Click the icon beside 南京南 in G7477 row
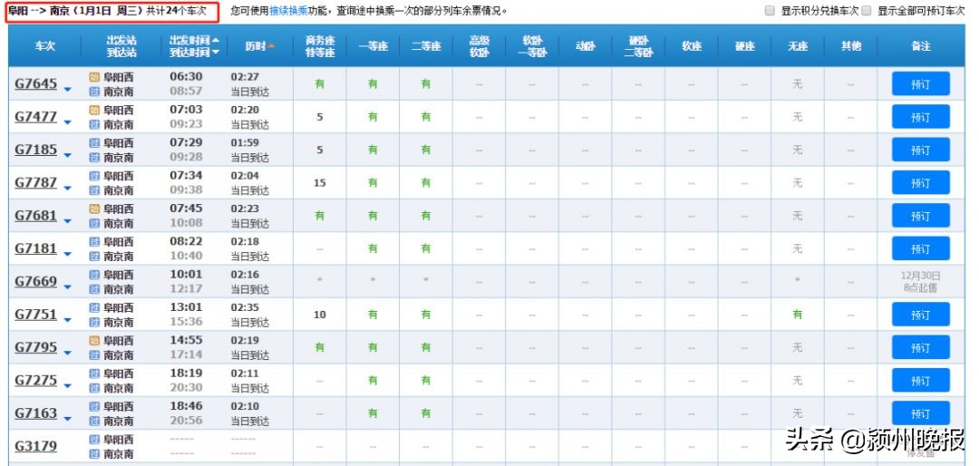Viewport: 979px width, 466px height. (x=94, y=125)
